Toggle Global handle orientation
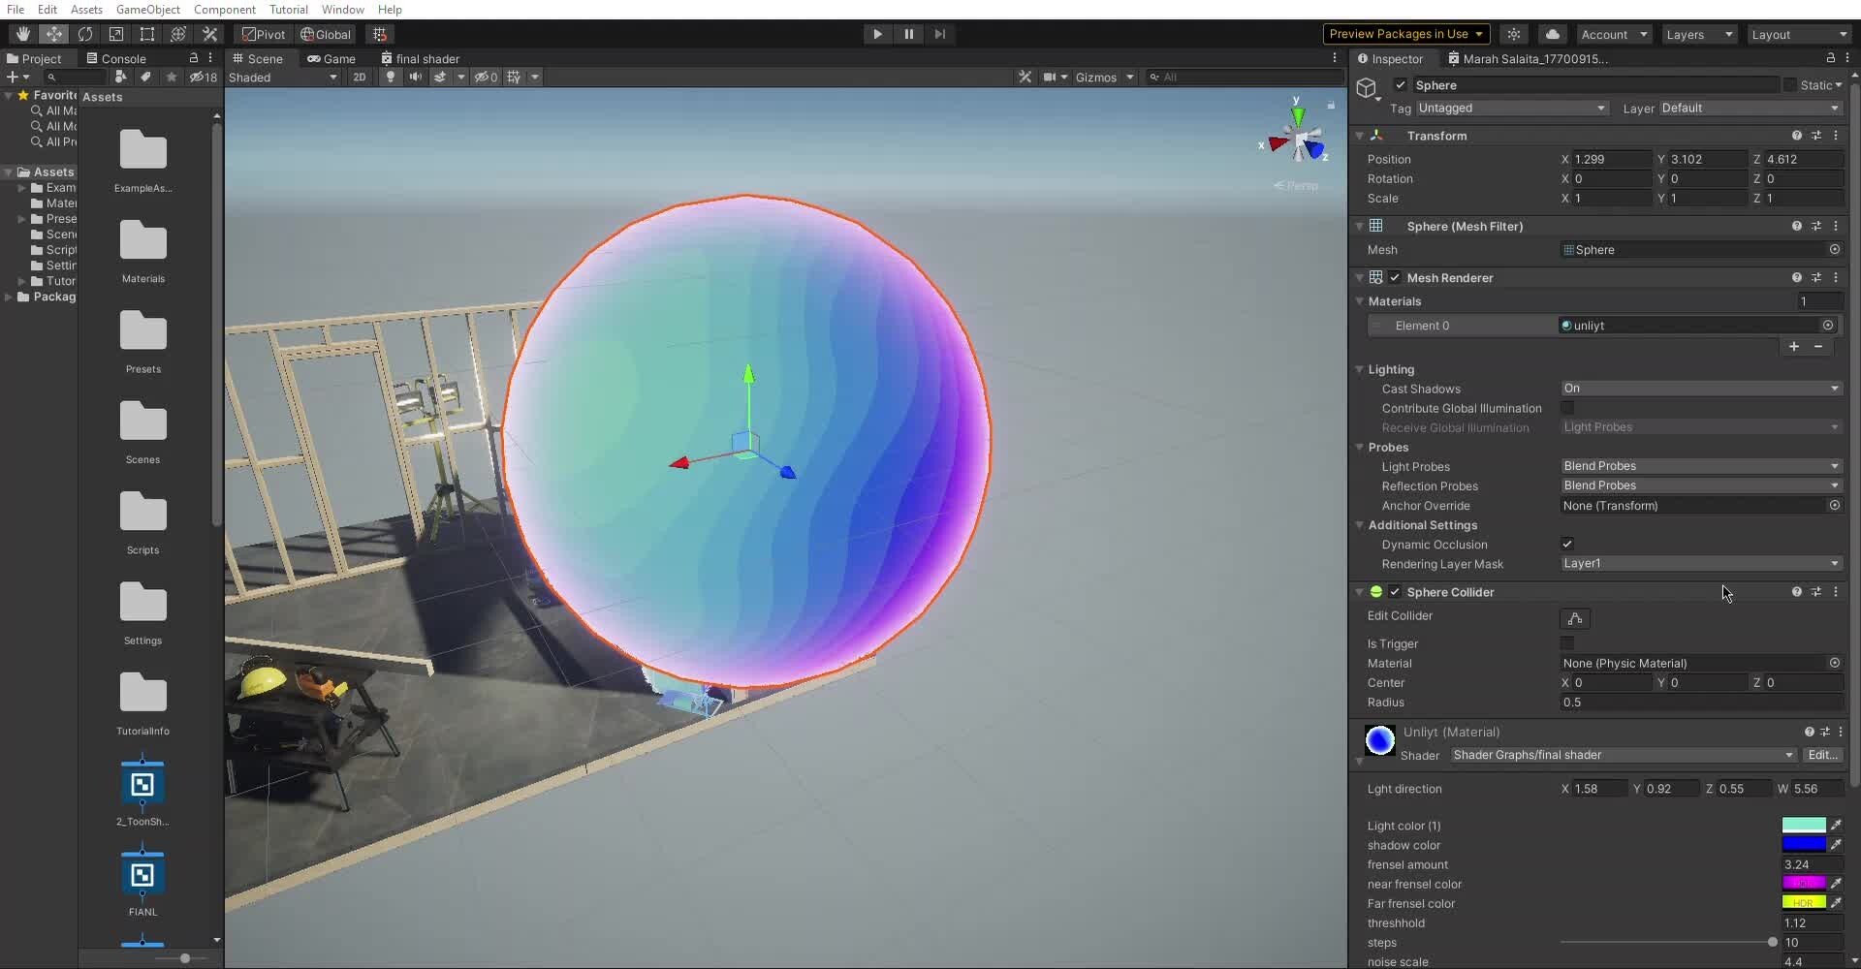 (327, 34)
